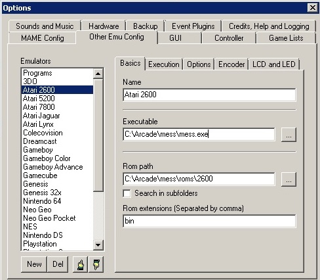Screen dimensions: 320x280
Task: Open the LCD and LED sub-tab
Action: pos(274,64)
